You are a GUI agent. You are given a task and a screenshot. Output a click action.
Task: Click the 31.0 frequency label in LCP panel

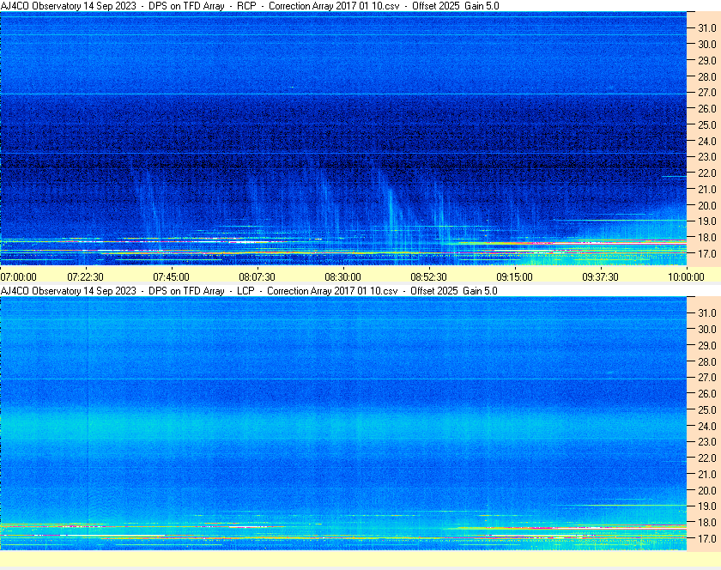point(706,312)
